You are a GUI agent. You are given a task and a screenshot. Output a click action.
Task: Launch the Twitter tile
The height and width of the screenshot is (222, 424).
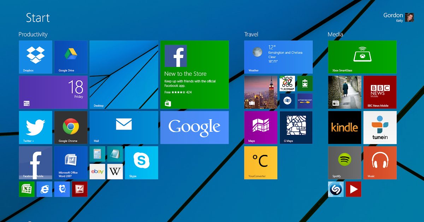(x=35, y=128)
